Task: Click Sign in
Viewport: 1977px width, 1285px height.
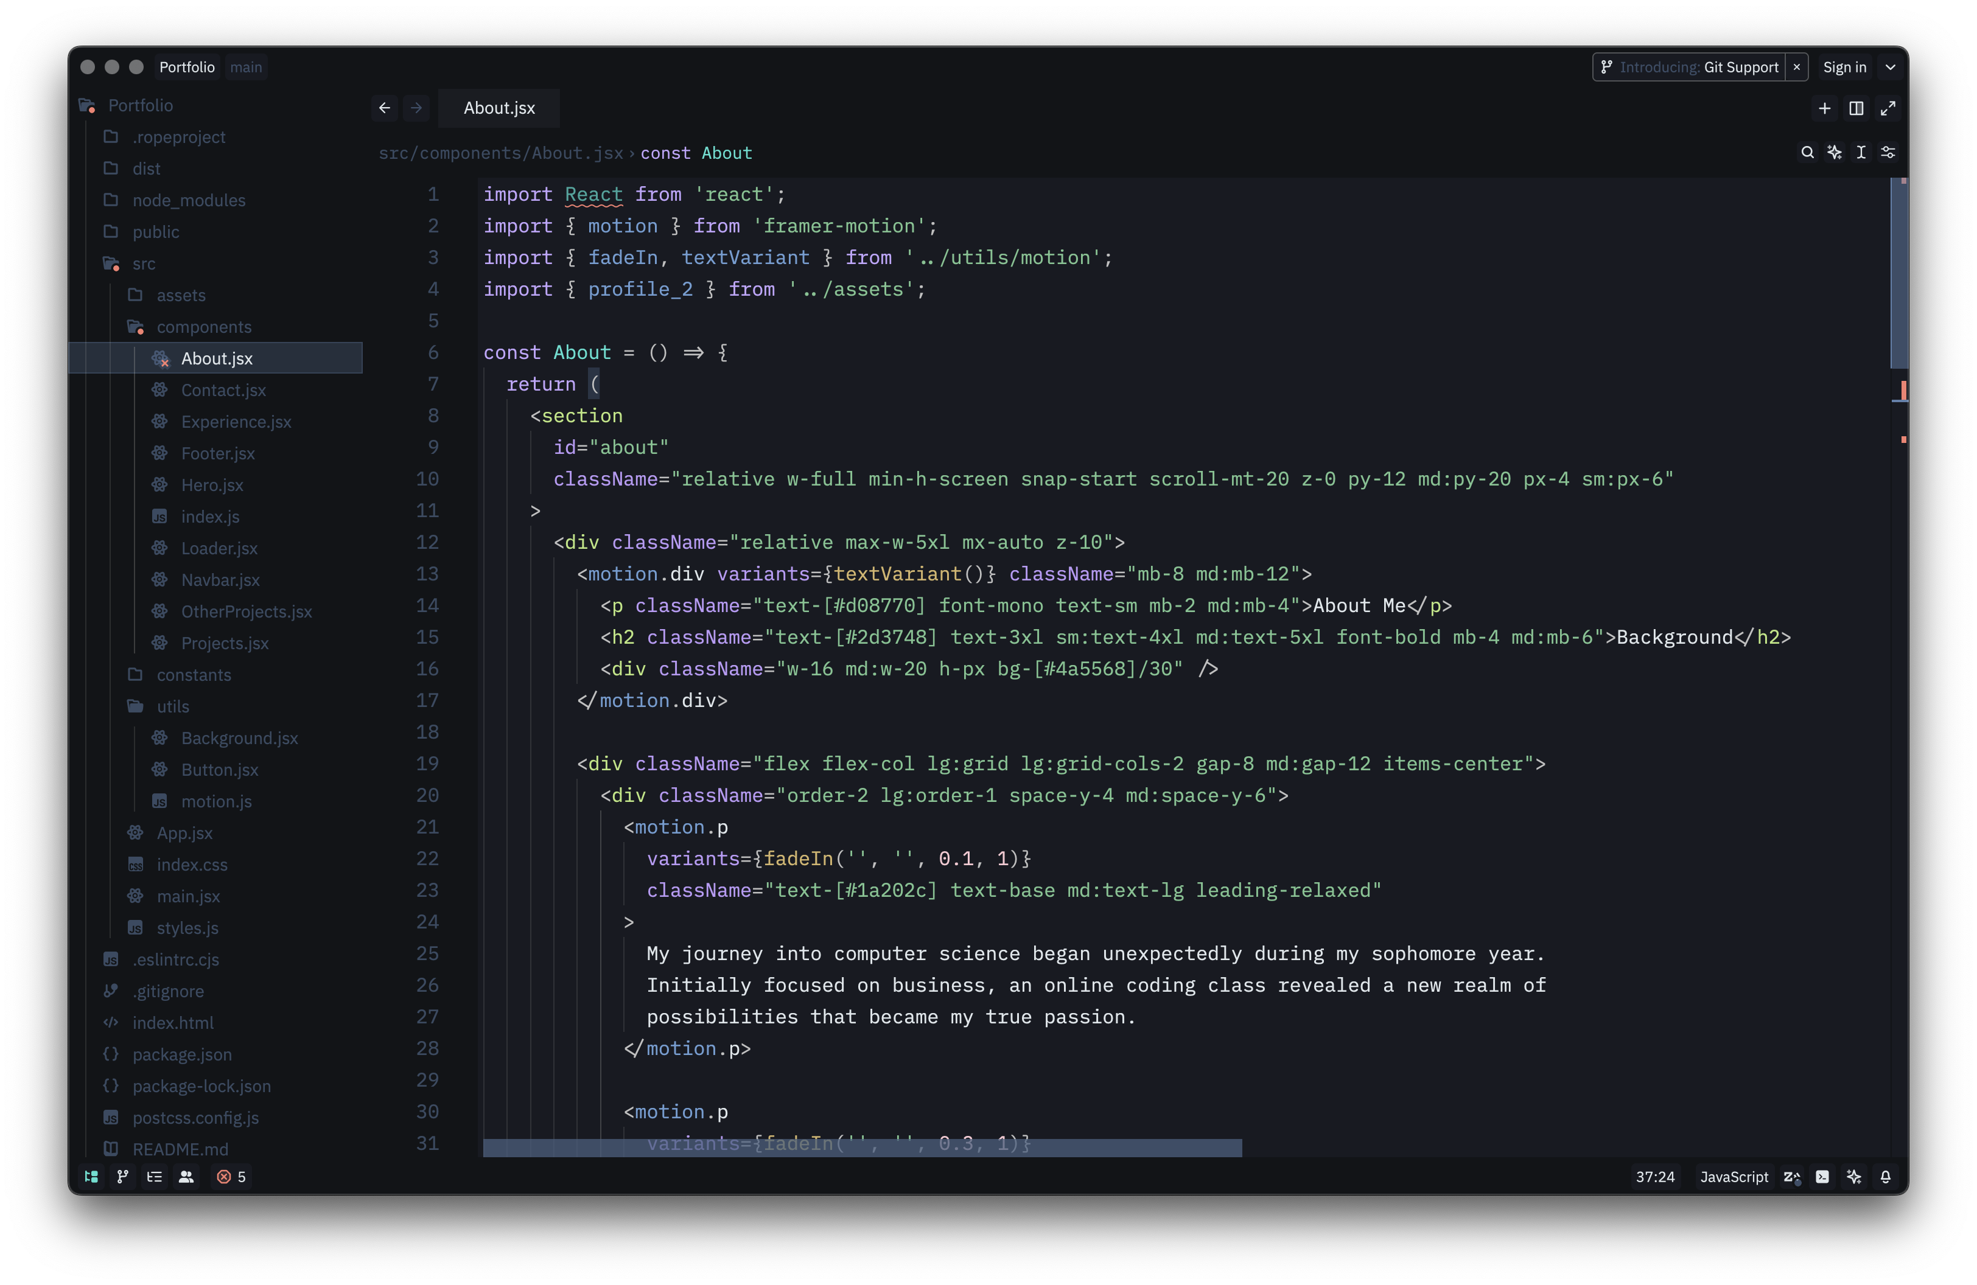Action: [x=1844, y=68]
